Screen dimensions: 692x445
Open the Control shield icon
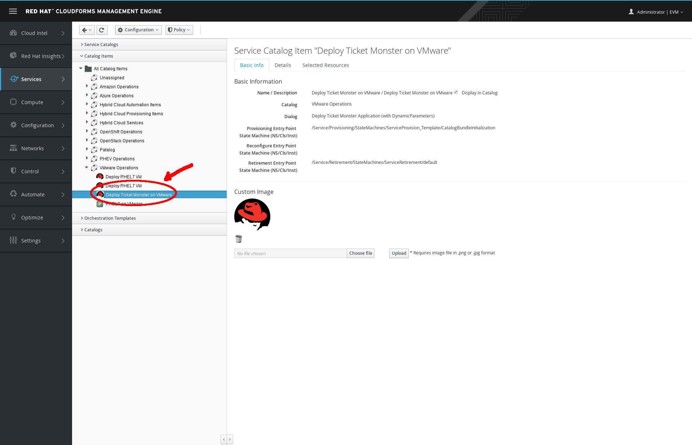tap(13, 171)
